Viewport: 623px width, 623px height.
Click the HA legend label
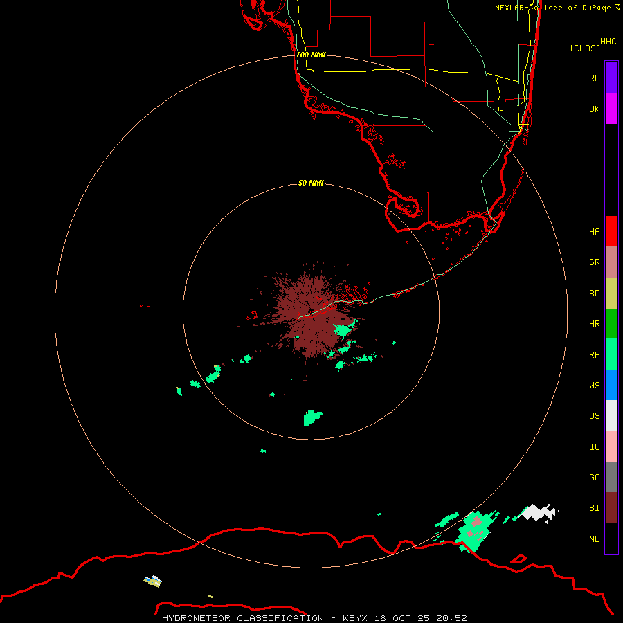pyautogui.click(x=594, y=232)
